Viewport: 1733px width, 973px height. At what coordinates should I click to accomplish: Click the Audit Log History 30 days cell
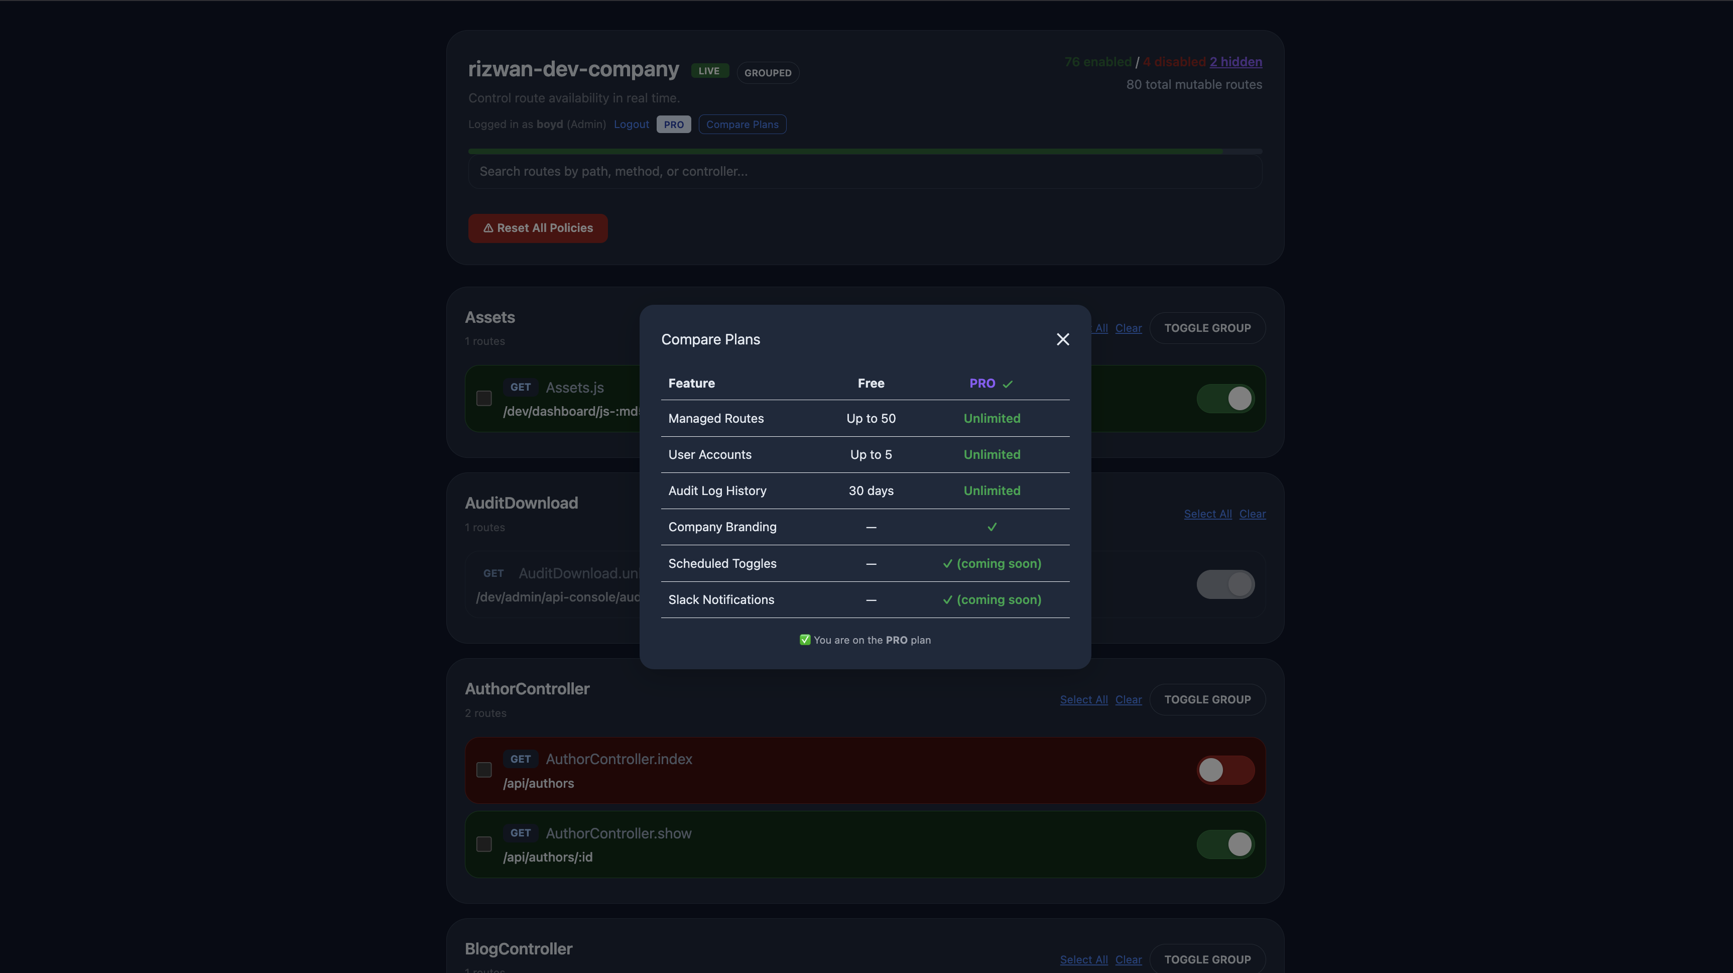(x=871, y=491)
